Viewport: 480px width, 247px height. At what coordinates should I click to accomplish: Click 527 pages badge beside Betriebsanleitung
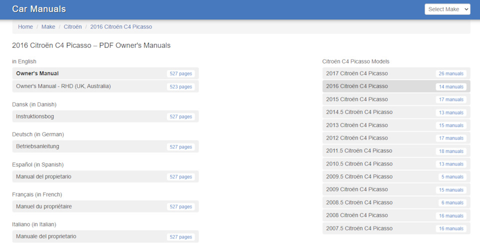click(181, 146)
